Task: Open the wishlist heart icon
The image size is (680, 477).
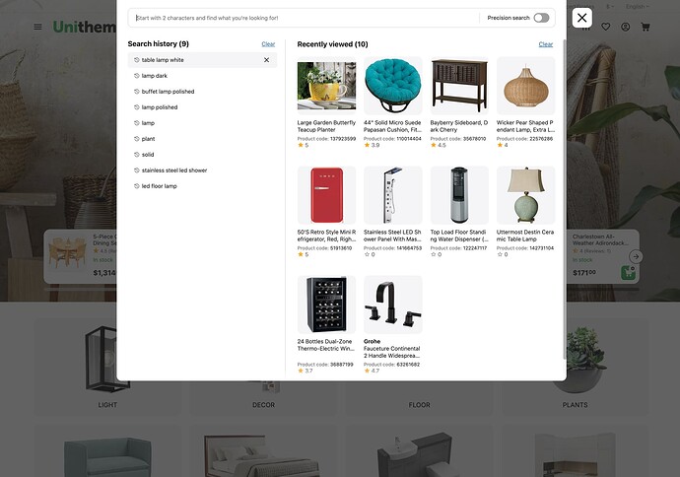Action: point(606,27)
